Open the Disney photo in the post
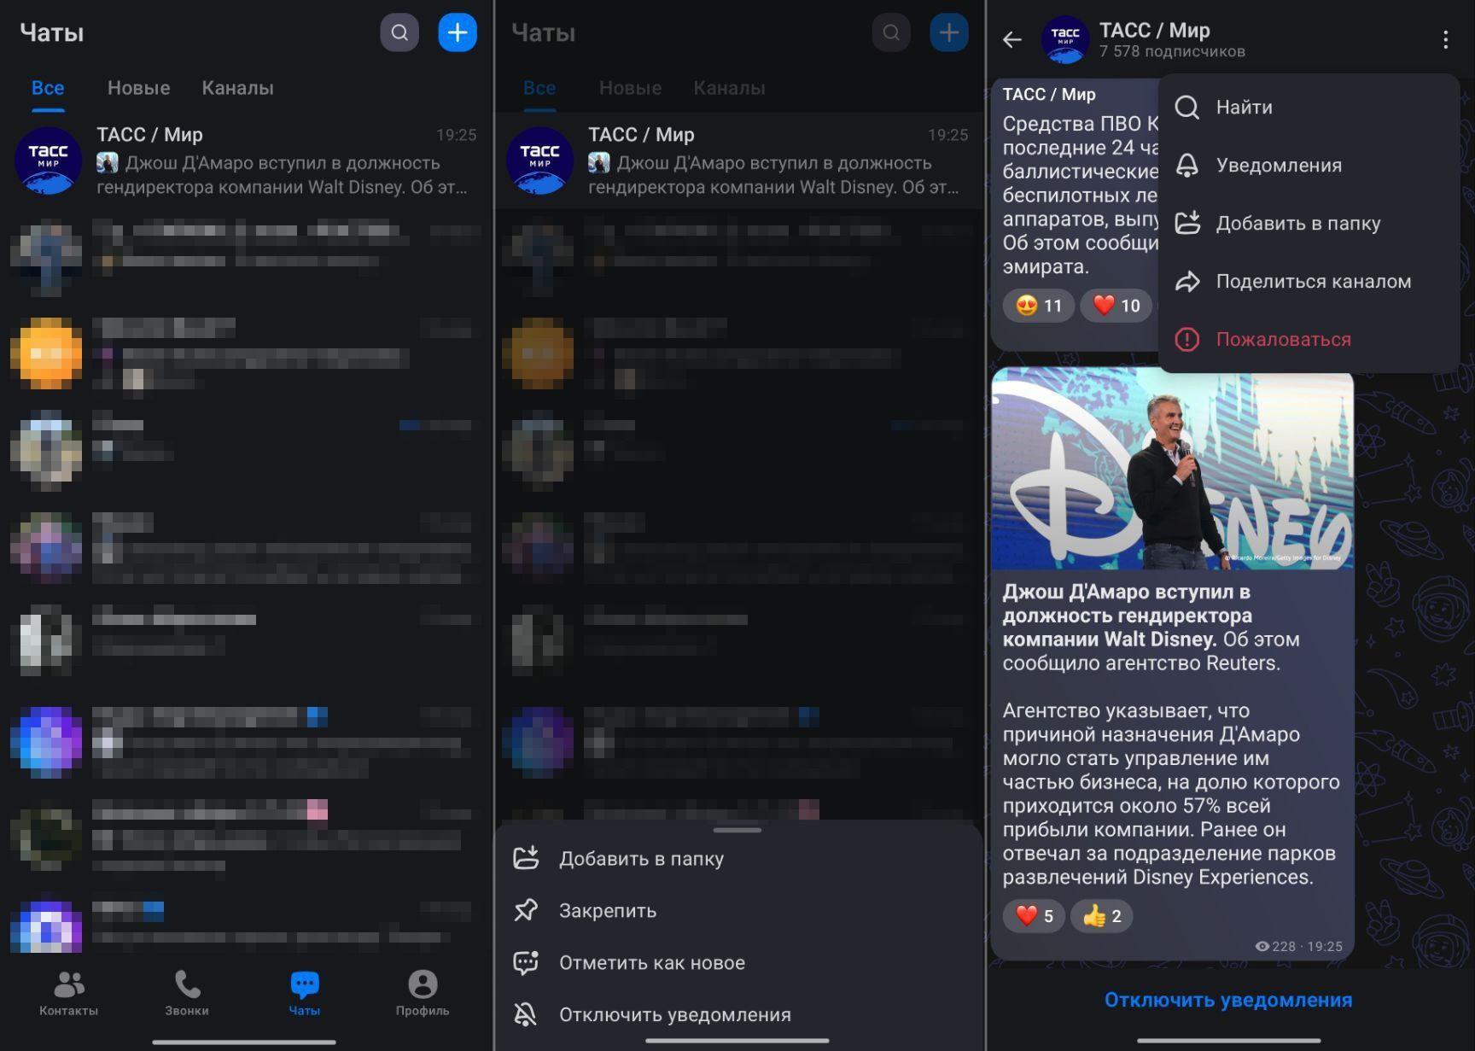1475x1051 pixels. tap(1173, 469)
